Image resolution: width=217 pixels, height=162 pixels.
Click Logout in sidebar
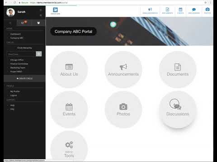pyautogui.click(x=14, y=95)
